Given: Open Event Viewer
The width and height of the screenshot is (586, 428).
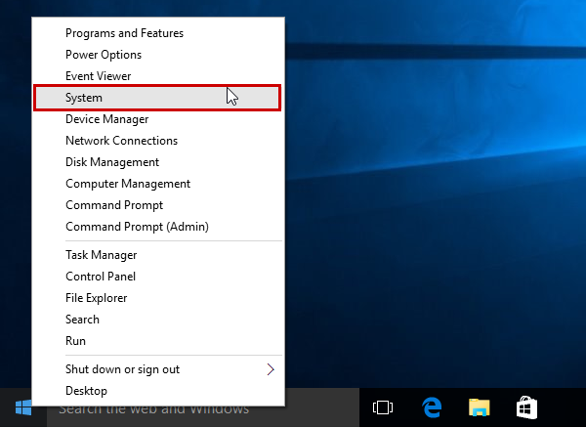Looking at the screenshot, I should [158, 76].
